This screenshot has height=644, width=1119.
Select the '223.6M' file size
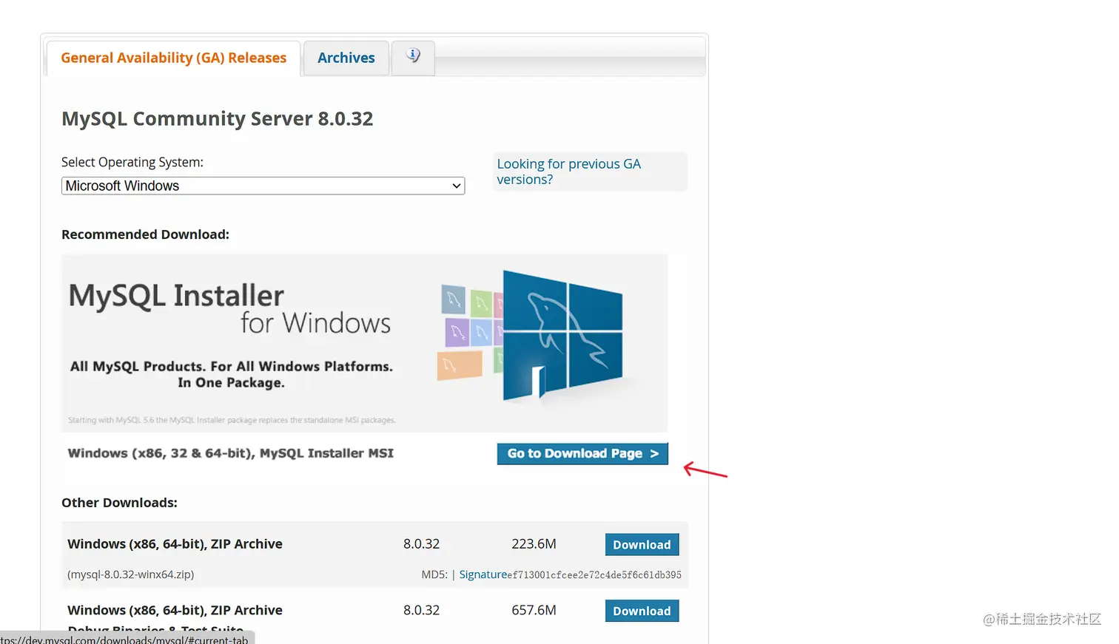point(534,544)
